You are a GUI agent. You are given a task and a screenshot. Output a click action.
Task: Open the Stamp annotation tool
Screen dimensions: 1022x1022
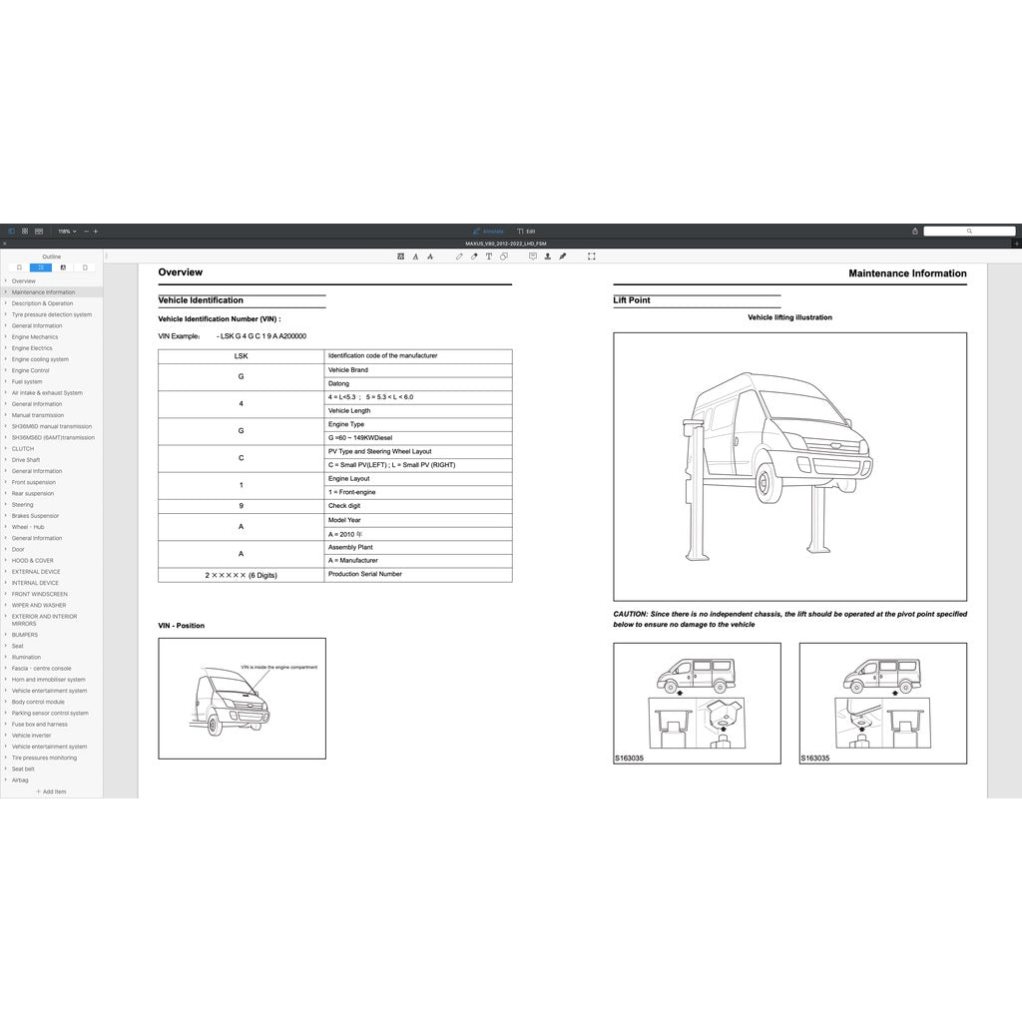coord(547,256)
